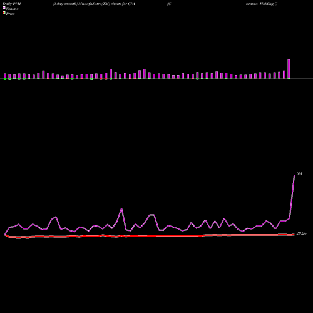Click the Price legend color swatch
Image resolution: width=313 pixels, height=313 pixels.
coord(4,13)
